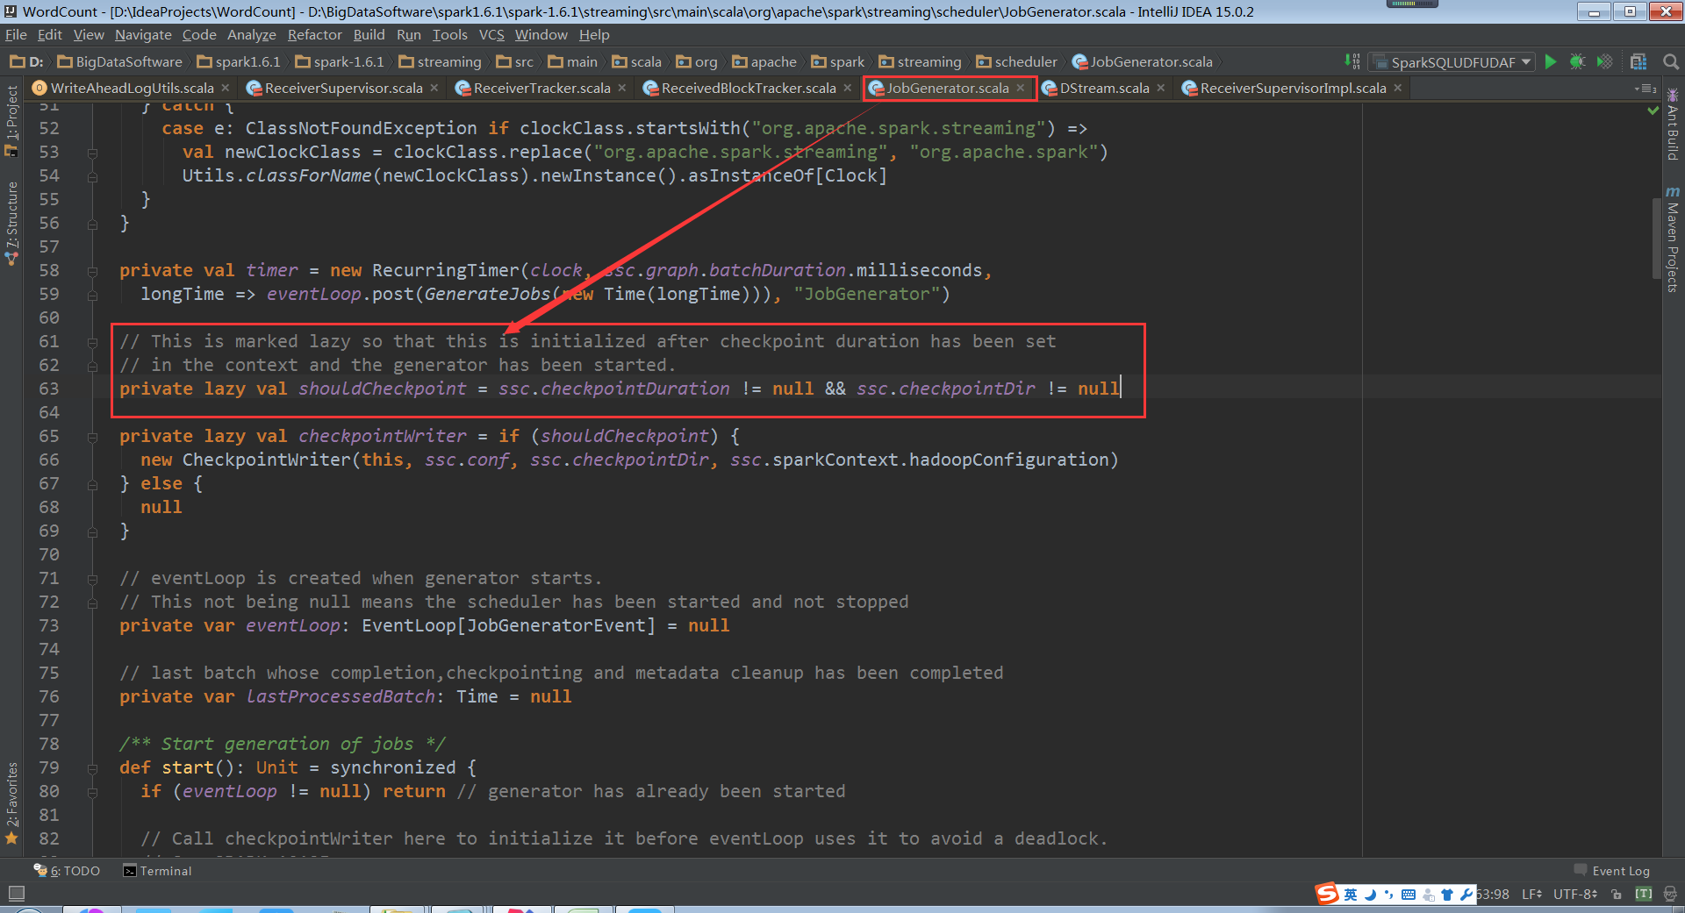Toggle file read-only lock in status bar

(x=1617, y=895)
